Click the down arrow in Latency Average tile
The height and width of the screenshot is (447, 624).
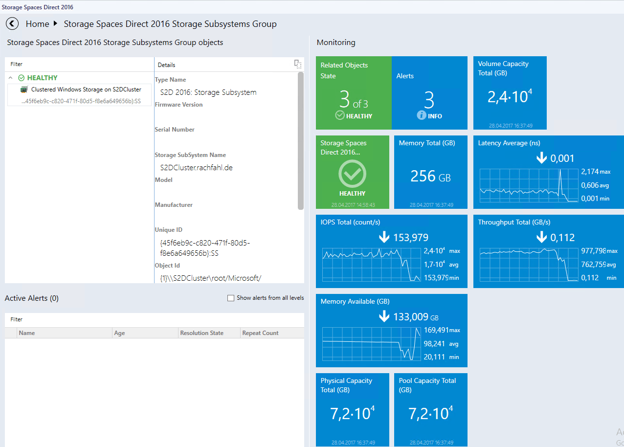(541, 158)
